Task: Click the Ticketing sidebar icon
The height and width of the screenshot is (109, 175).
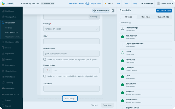Action: [x=3, y=83]
